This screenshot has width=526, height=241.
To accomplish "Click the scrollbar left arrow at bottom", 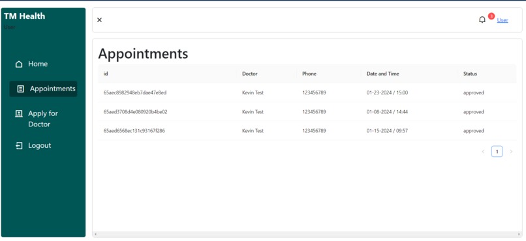I will coord(96,234).
